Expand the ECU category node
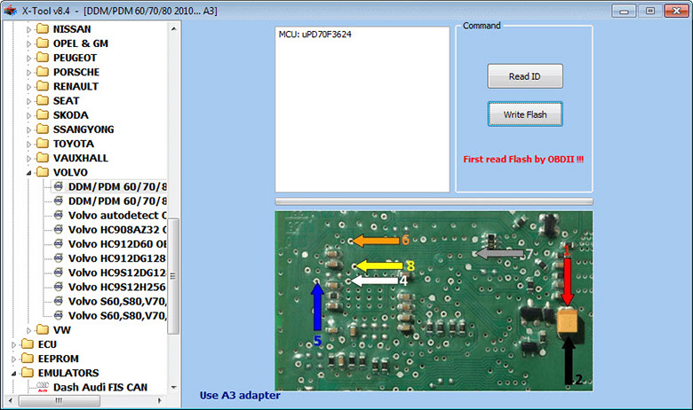The image size is (693, 410). tap(12, 343)
